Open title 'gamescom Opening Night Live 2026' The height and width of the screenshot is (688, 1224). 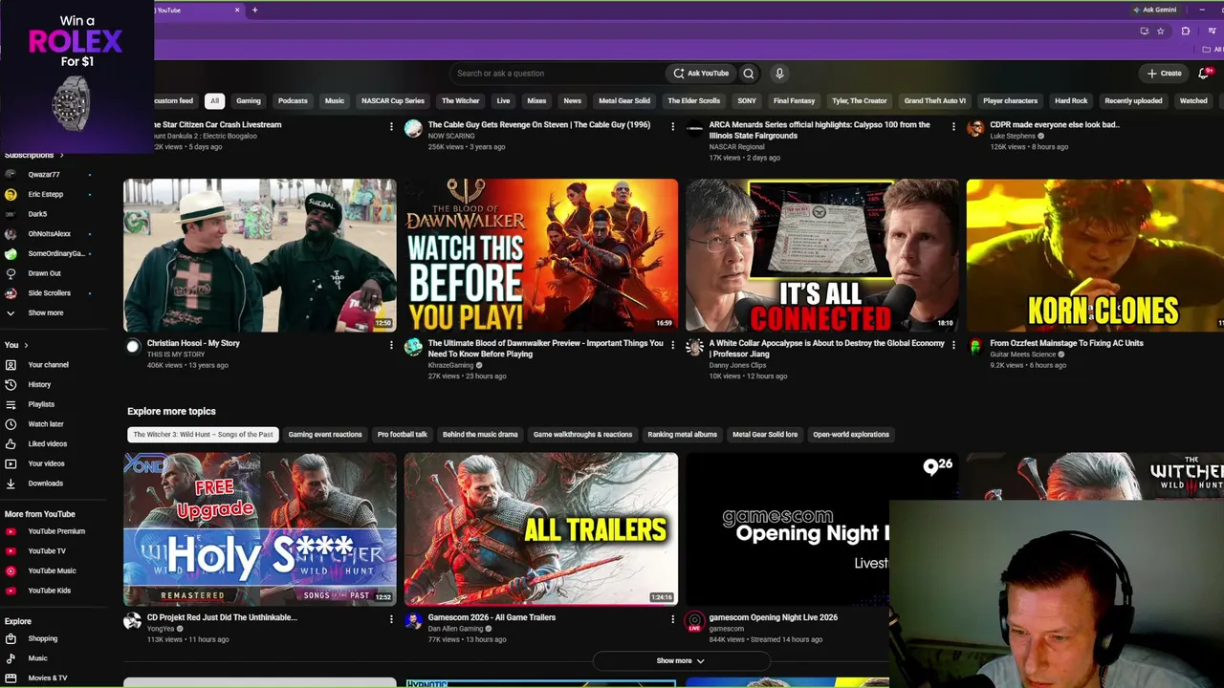773,618
